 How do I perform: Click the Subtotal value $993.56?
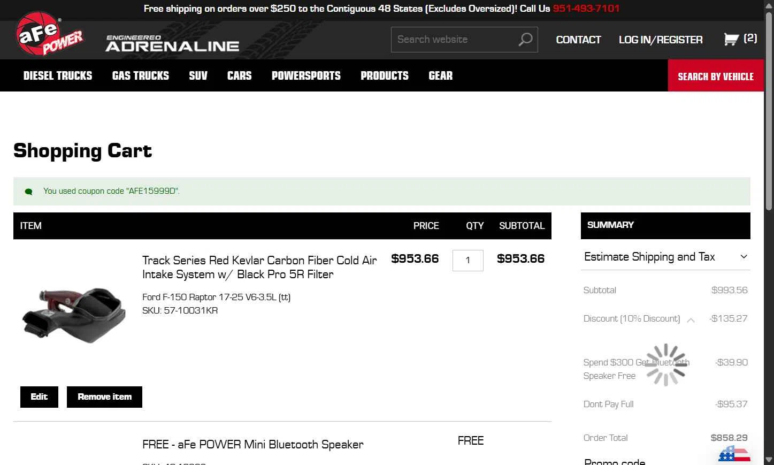730,290
